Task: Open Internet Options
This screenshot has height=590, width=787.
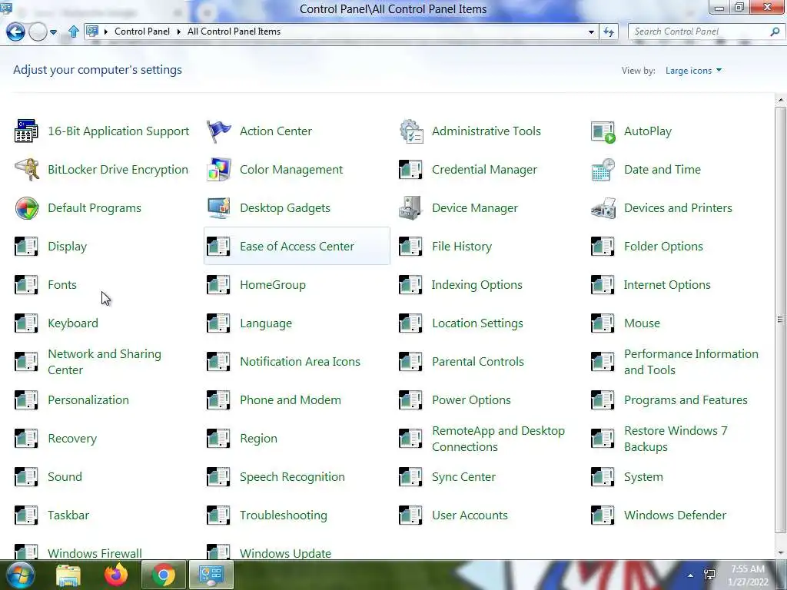Action: [667, 285]
